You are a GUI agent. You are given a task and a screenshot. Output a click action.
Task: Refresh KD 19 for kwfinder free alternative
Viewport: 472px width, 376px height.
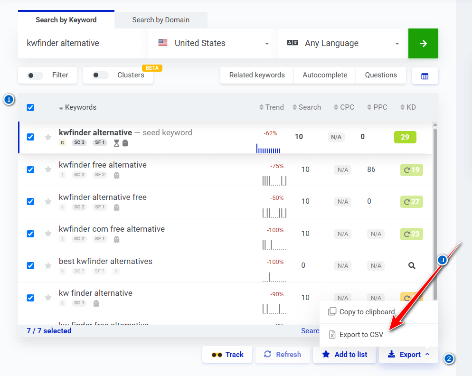[412, 170]
